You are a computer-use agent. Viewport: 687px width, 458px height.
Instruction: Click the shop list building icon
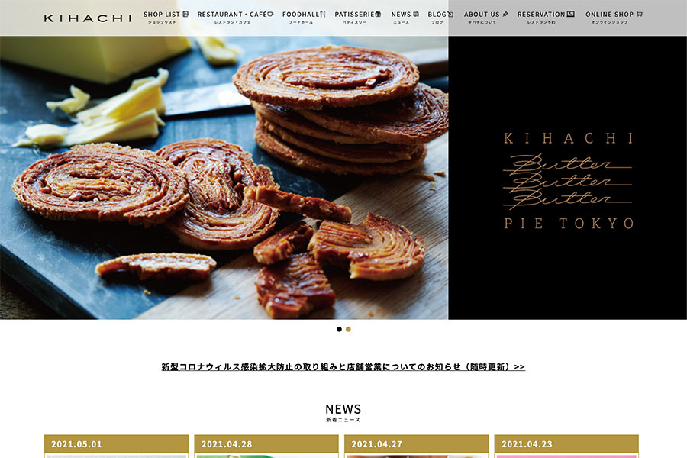point(185,14)
